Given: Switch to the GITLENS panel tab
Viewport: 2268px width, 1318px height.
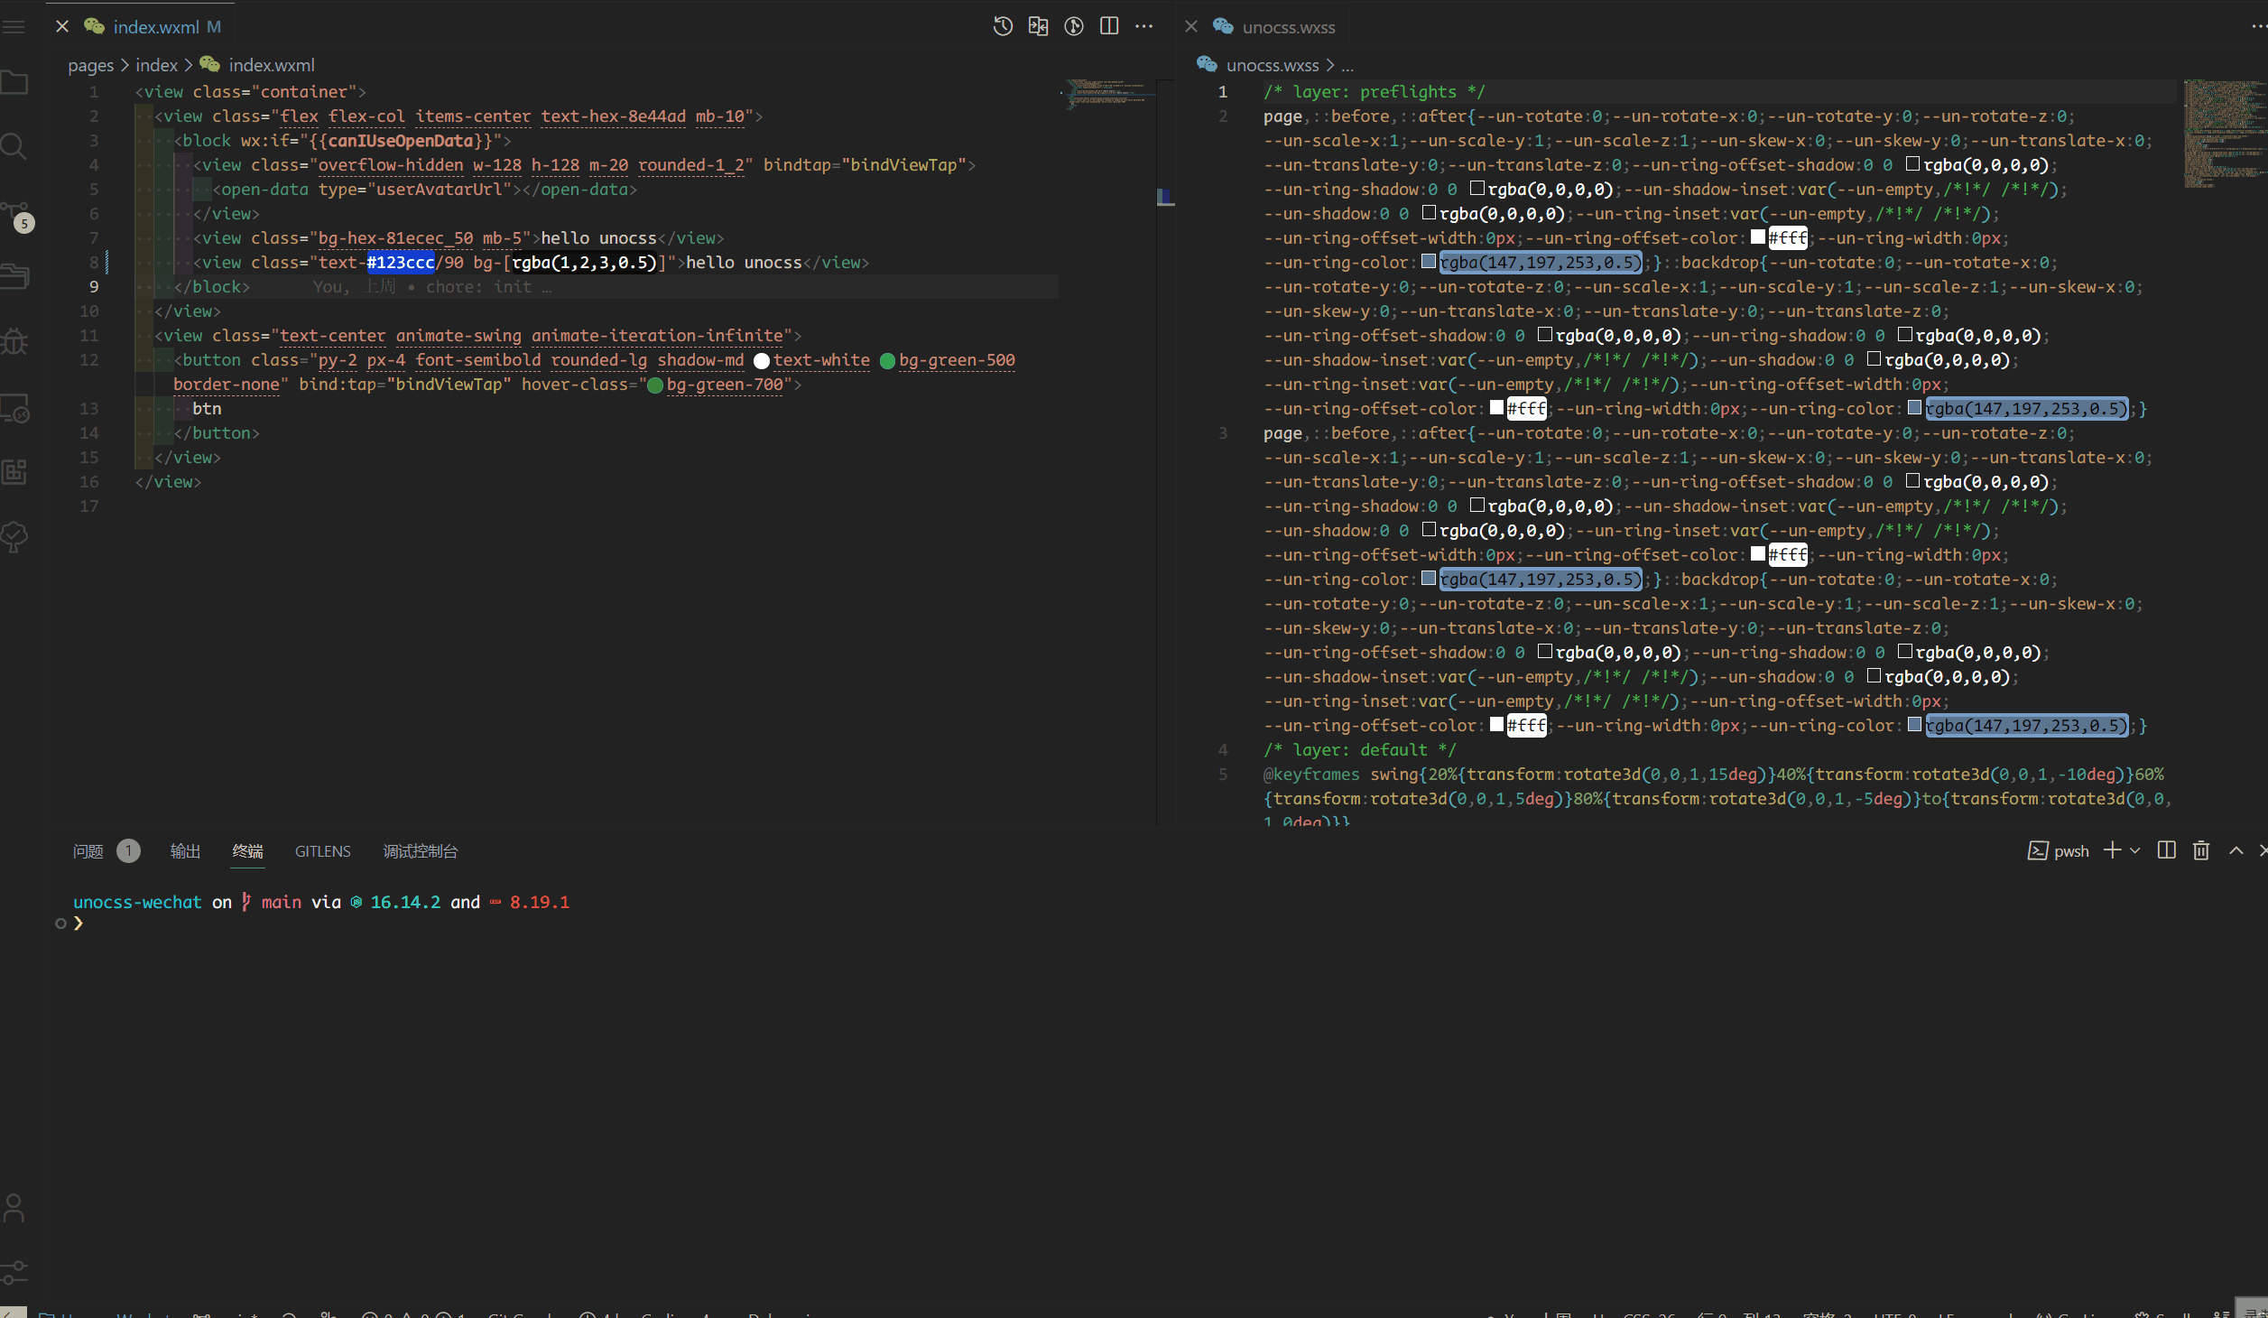Looking at the screenshot, I should pyautogui.click(x=322, y=851).
